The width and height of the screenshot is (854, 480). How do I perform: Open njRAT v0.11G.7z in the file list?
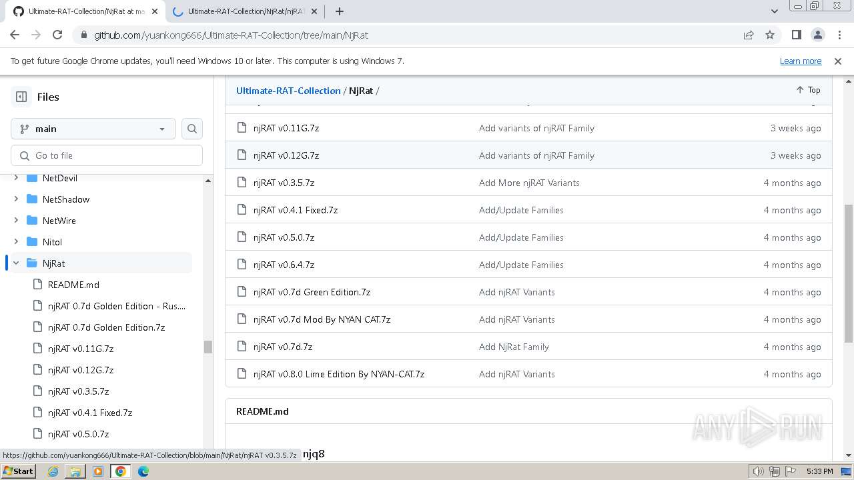tap(286, 128)
